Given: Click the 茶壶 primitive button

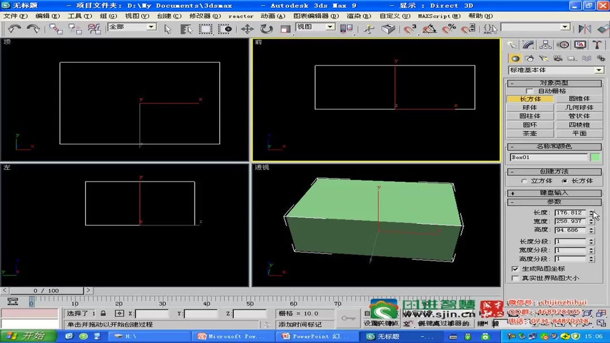Looking at the screenshot, I should 529,133.
